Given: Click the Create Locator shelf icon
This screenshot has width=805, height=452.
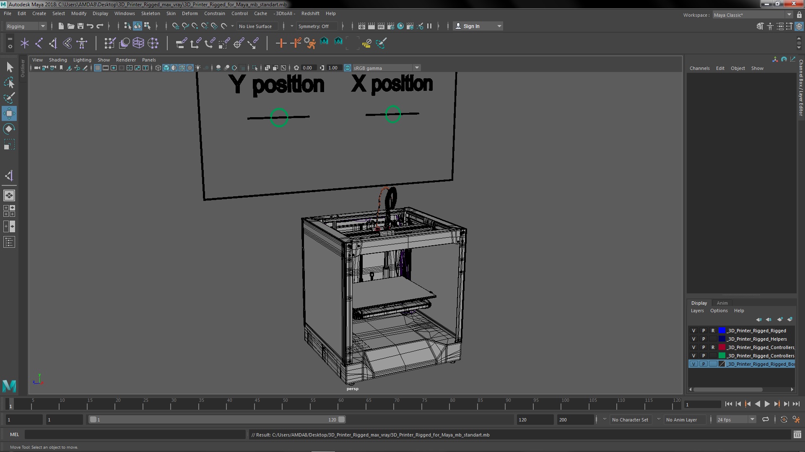Looking at the screenshot, I should click(x=25, y=43).
